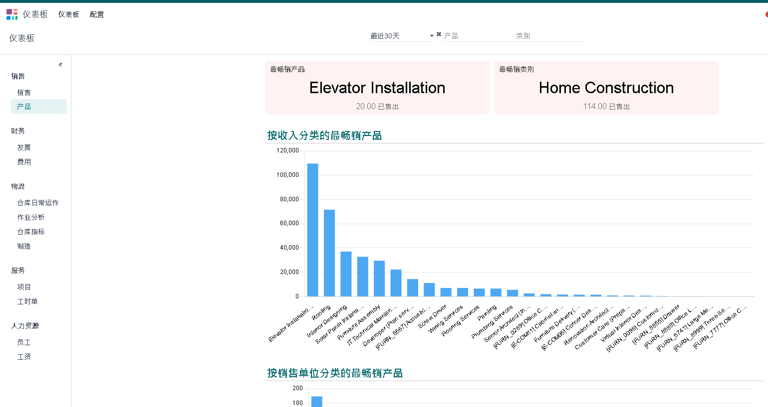
Task: Click the Roofing bar in revenue chart
Action: (x=329, y=253)
